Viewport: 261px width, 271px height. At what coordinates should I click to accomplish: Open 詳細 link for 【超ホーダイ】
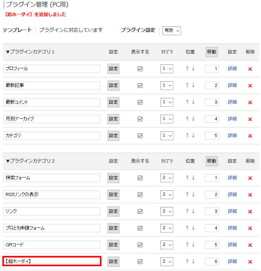[232, 262]
